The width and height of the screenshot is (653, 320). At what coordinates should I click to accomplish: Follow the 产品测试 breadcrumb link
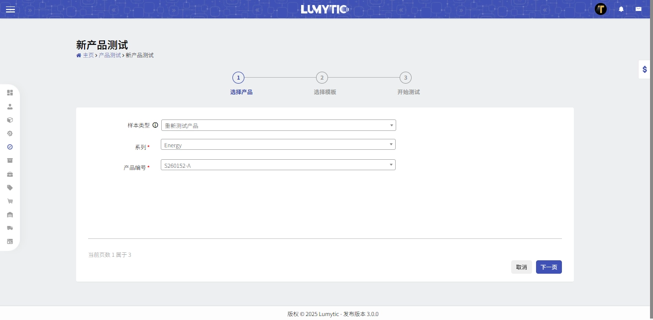click(x=109, y=55)
